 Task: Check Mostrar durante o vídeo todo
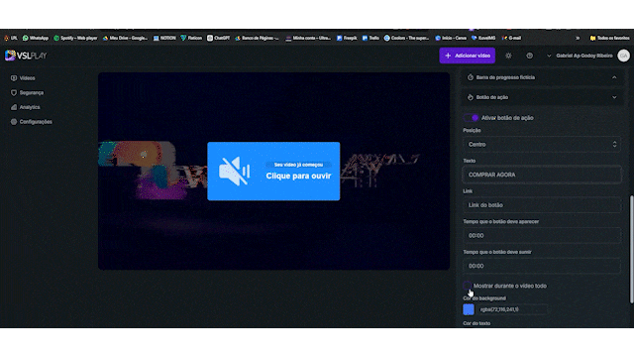[x=467, y=286]
